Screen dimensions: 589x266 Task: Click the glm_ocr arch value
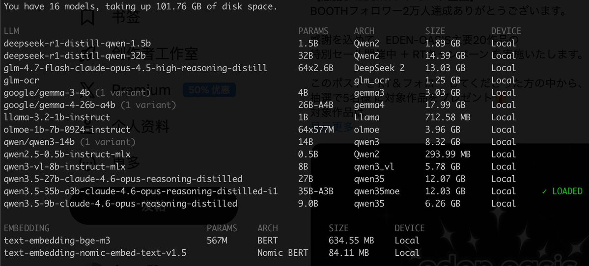(371, 80)
